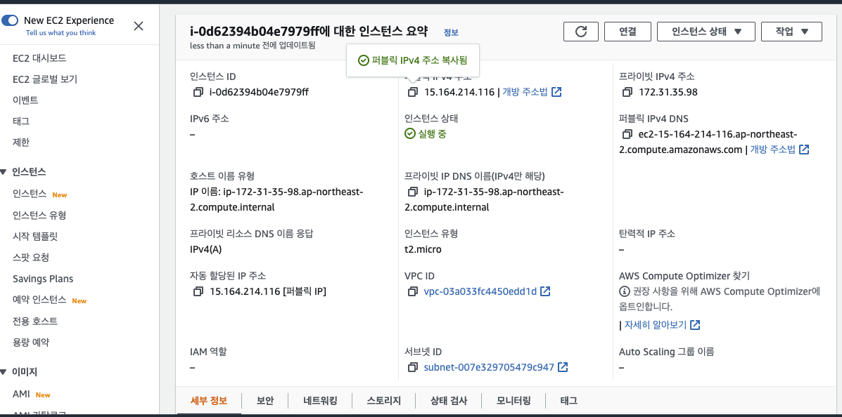Click the info icon for Compute Optimizer
Screen dimensions: 842x417
click(624, 292)
